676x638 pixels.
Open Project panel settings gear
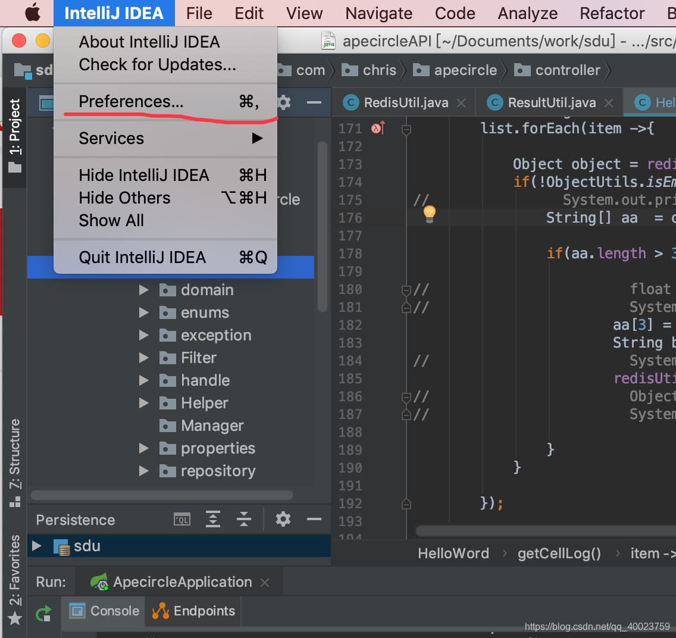tap(284, 102)
